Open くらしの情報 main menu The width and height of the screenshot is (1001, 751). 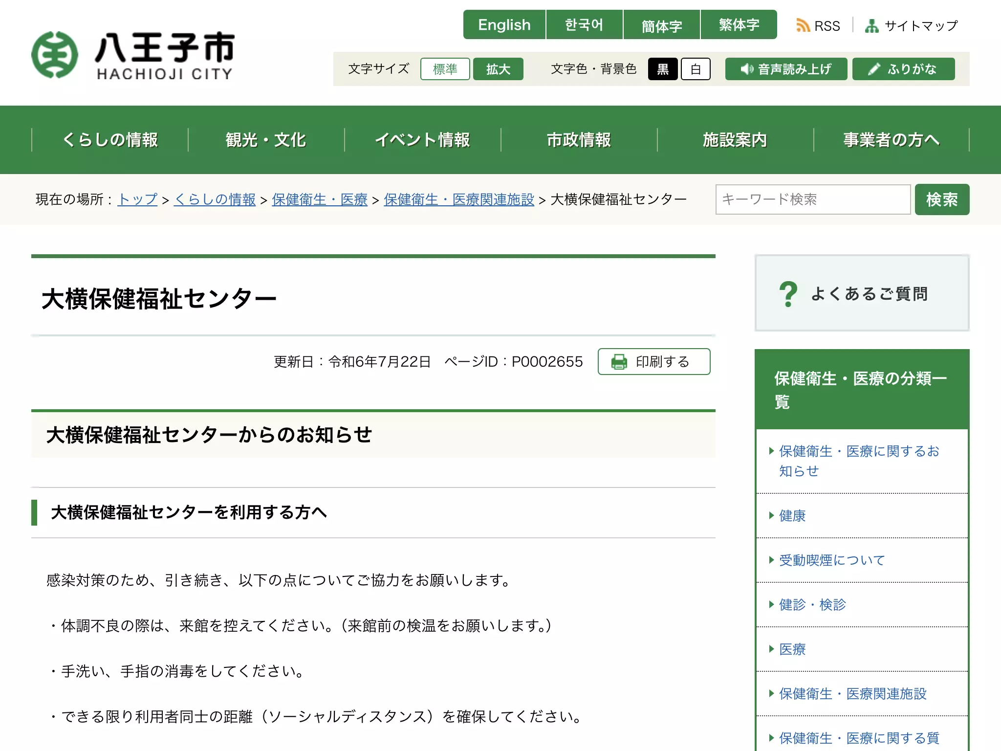coord(110,140)
